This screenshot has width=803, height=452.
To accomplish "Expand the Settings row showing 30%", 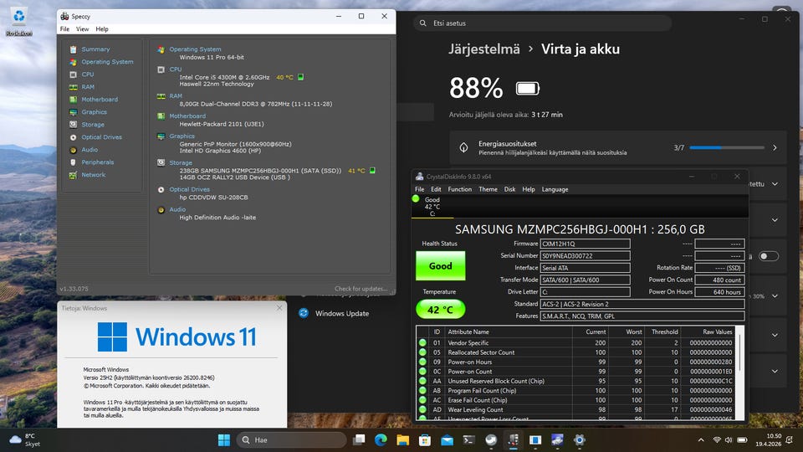I will pos(775,296).
